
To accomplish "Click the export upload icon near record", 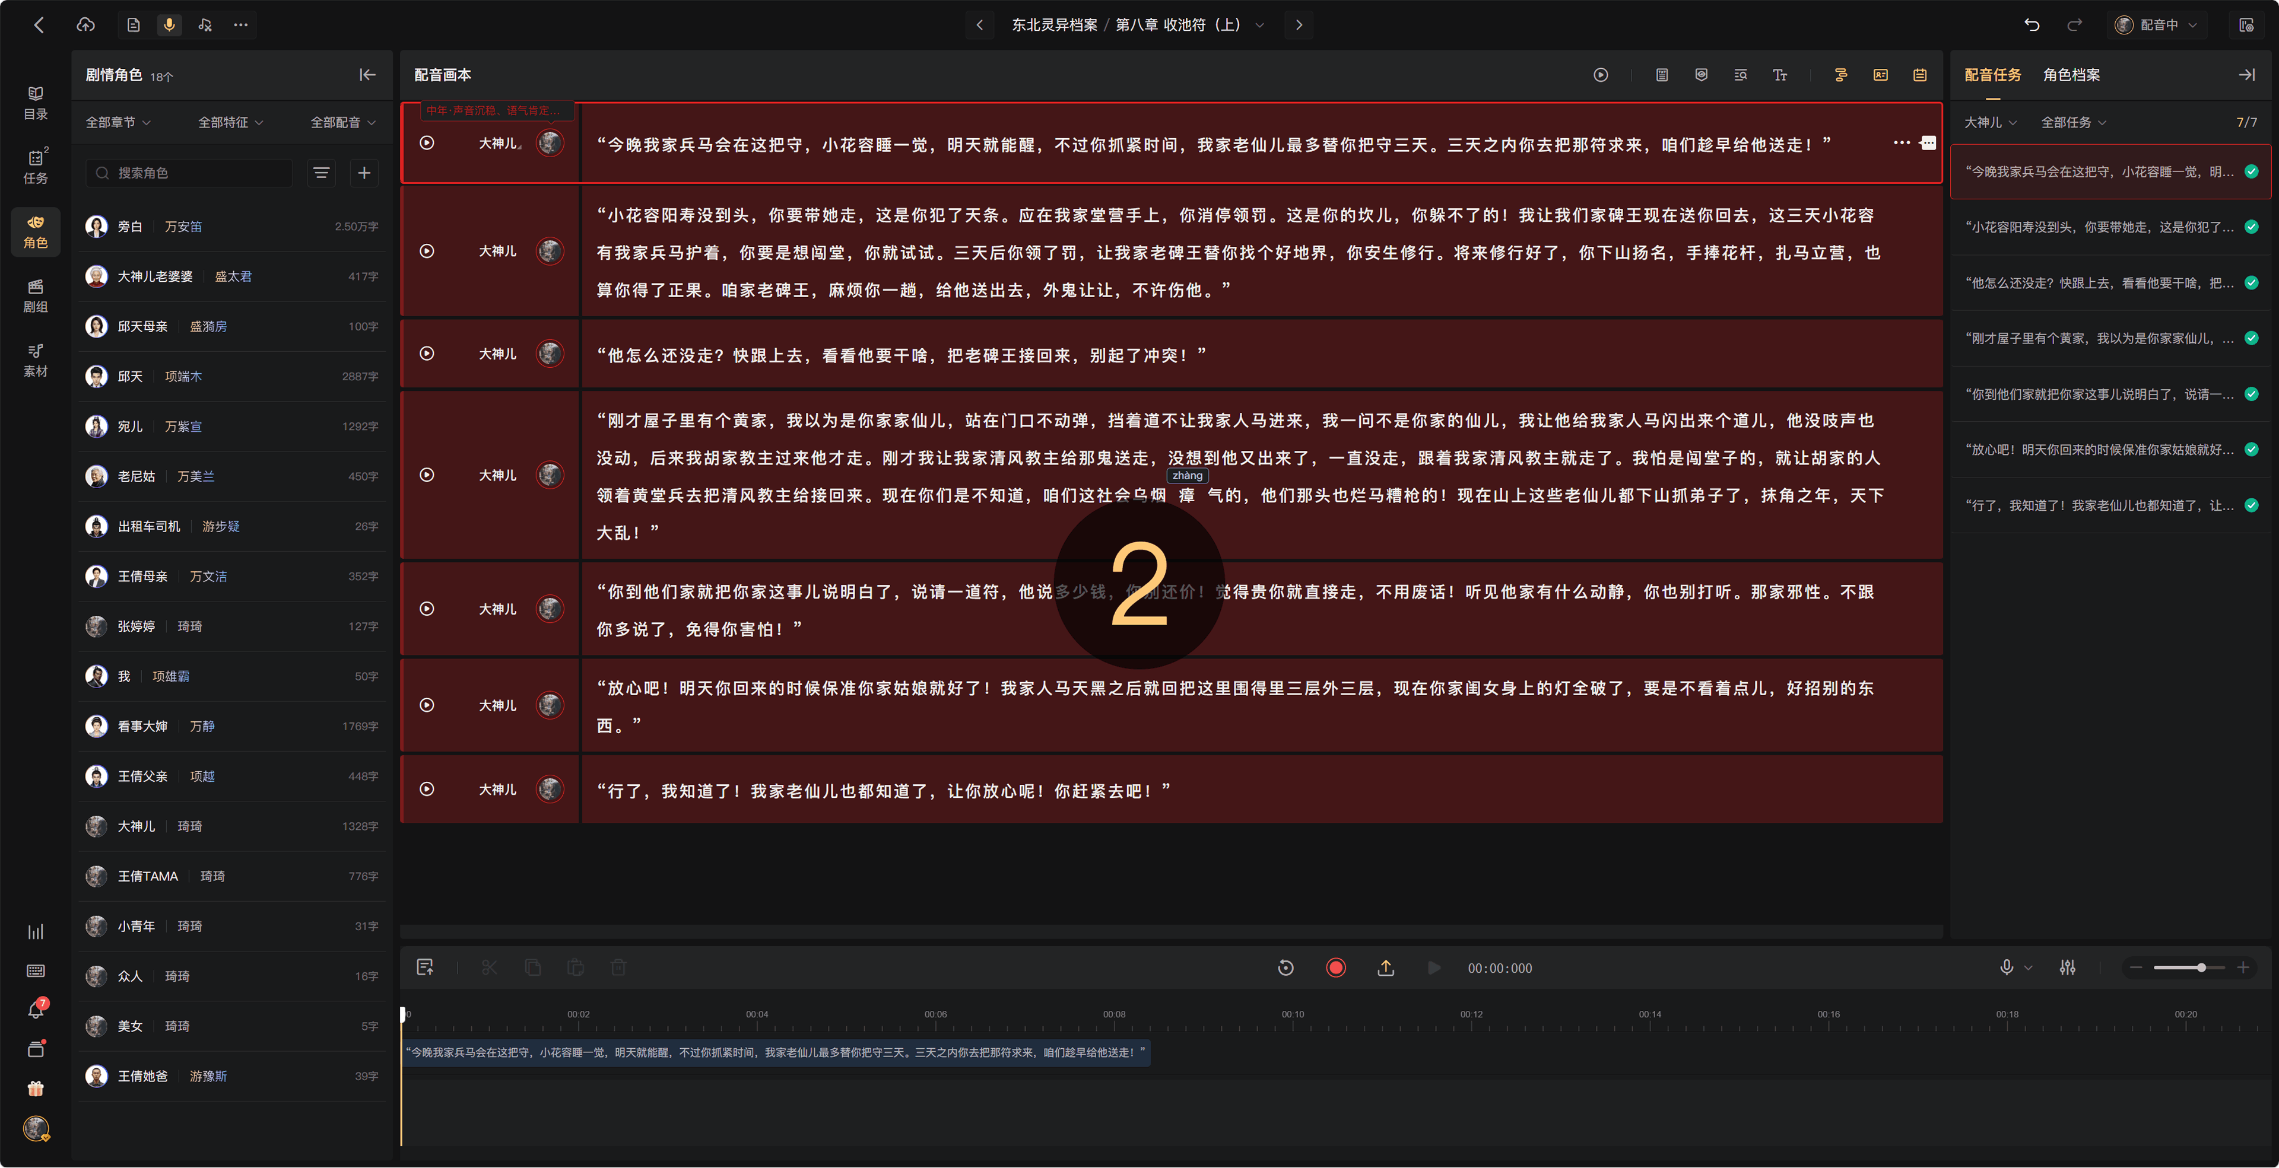I will click(1385, 968).
